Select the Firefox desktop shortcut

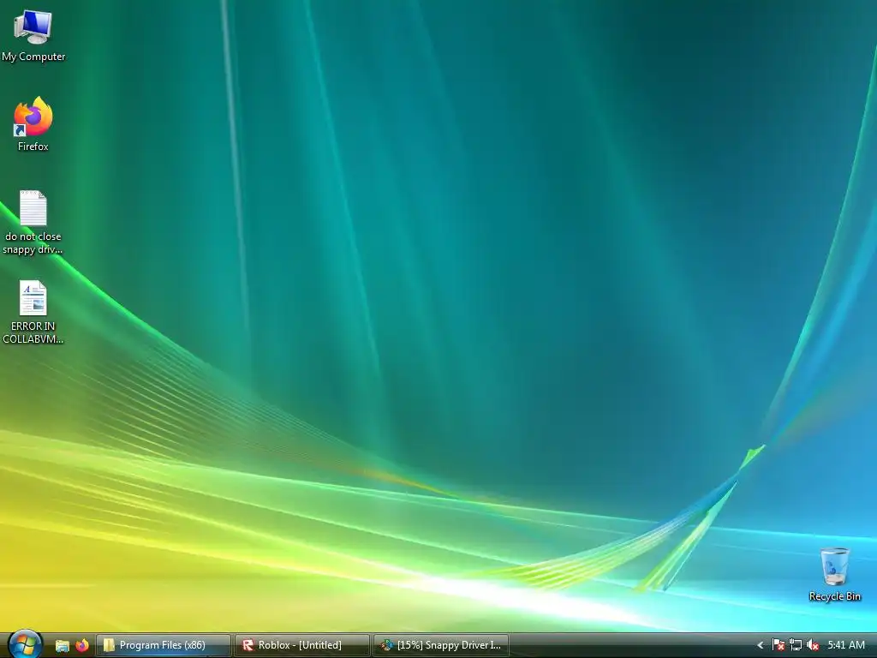coord(33,124)
